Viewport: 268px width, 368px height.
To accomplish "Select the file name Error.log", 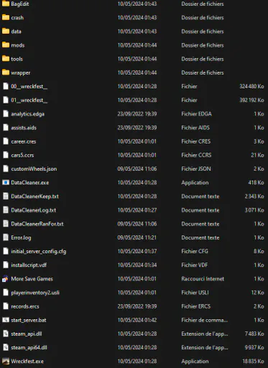I will (x=21, y=238).
